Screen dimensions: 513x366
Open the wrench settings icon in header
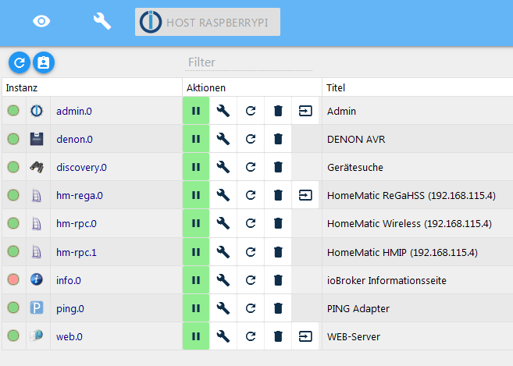click(x=102, y=22)
